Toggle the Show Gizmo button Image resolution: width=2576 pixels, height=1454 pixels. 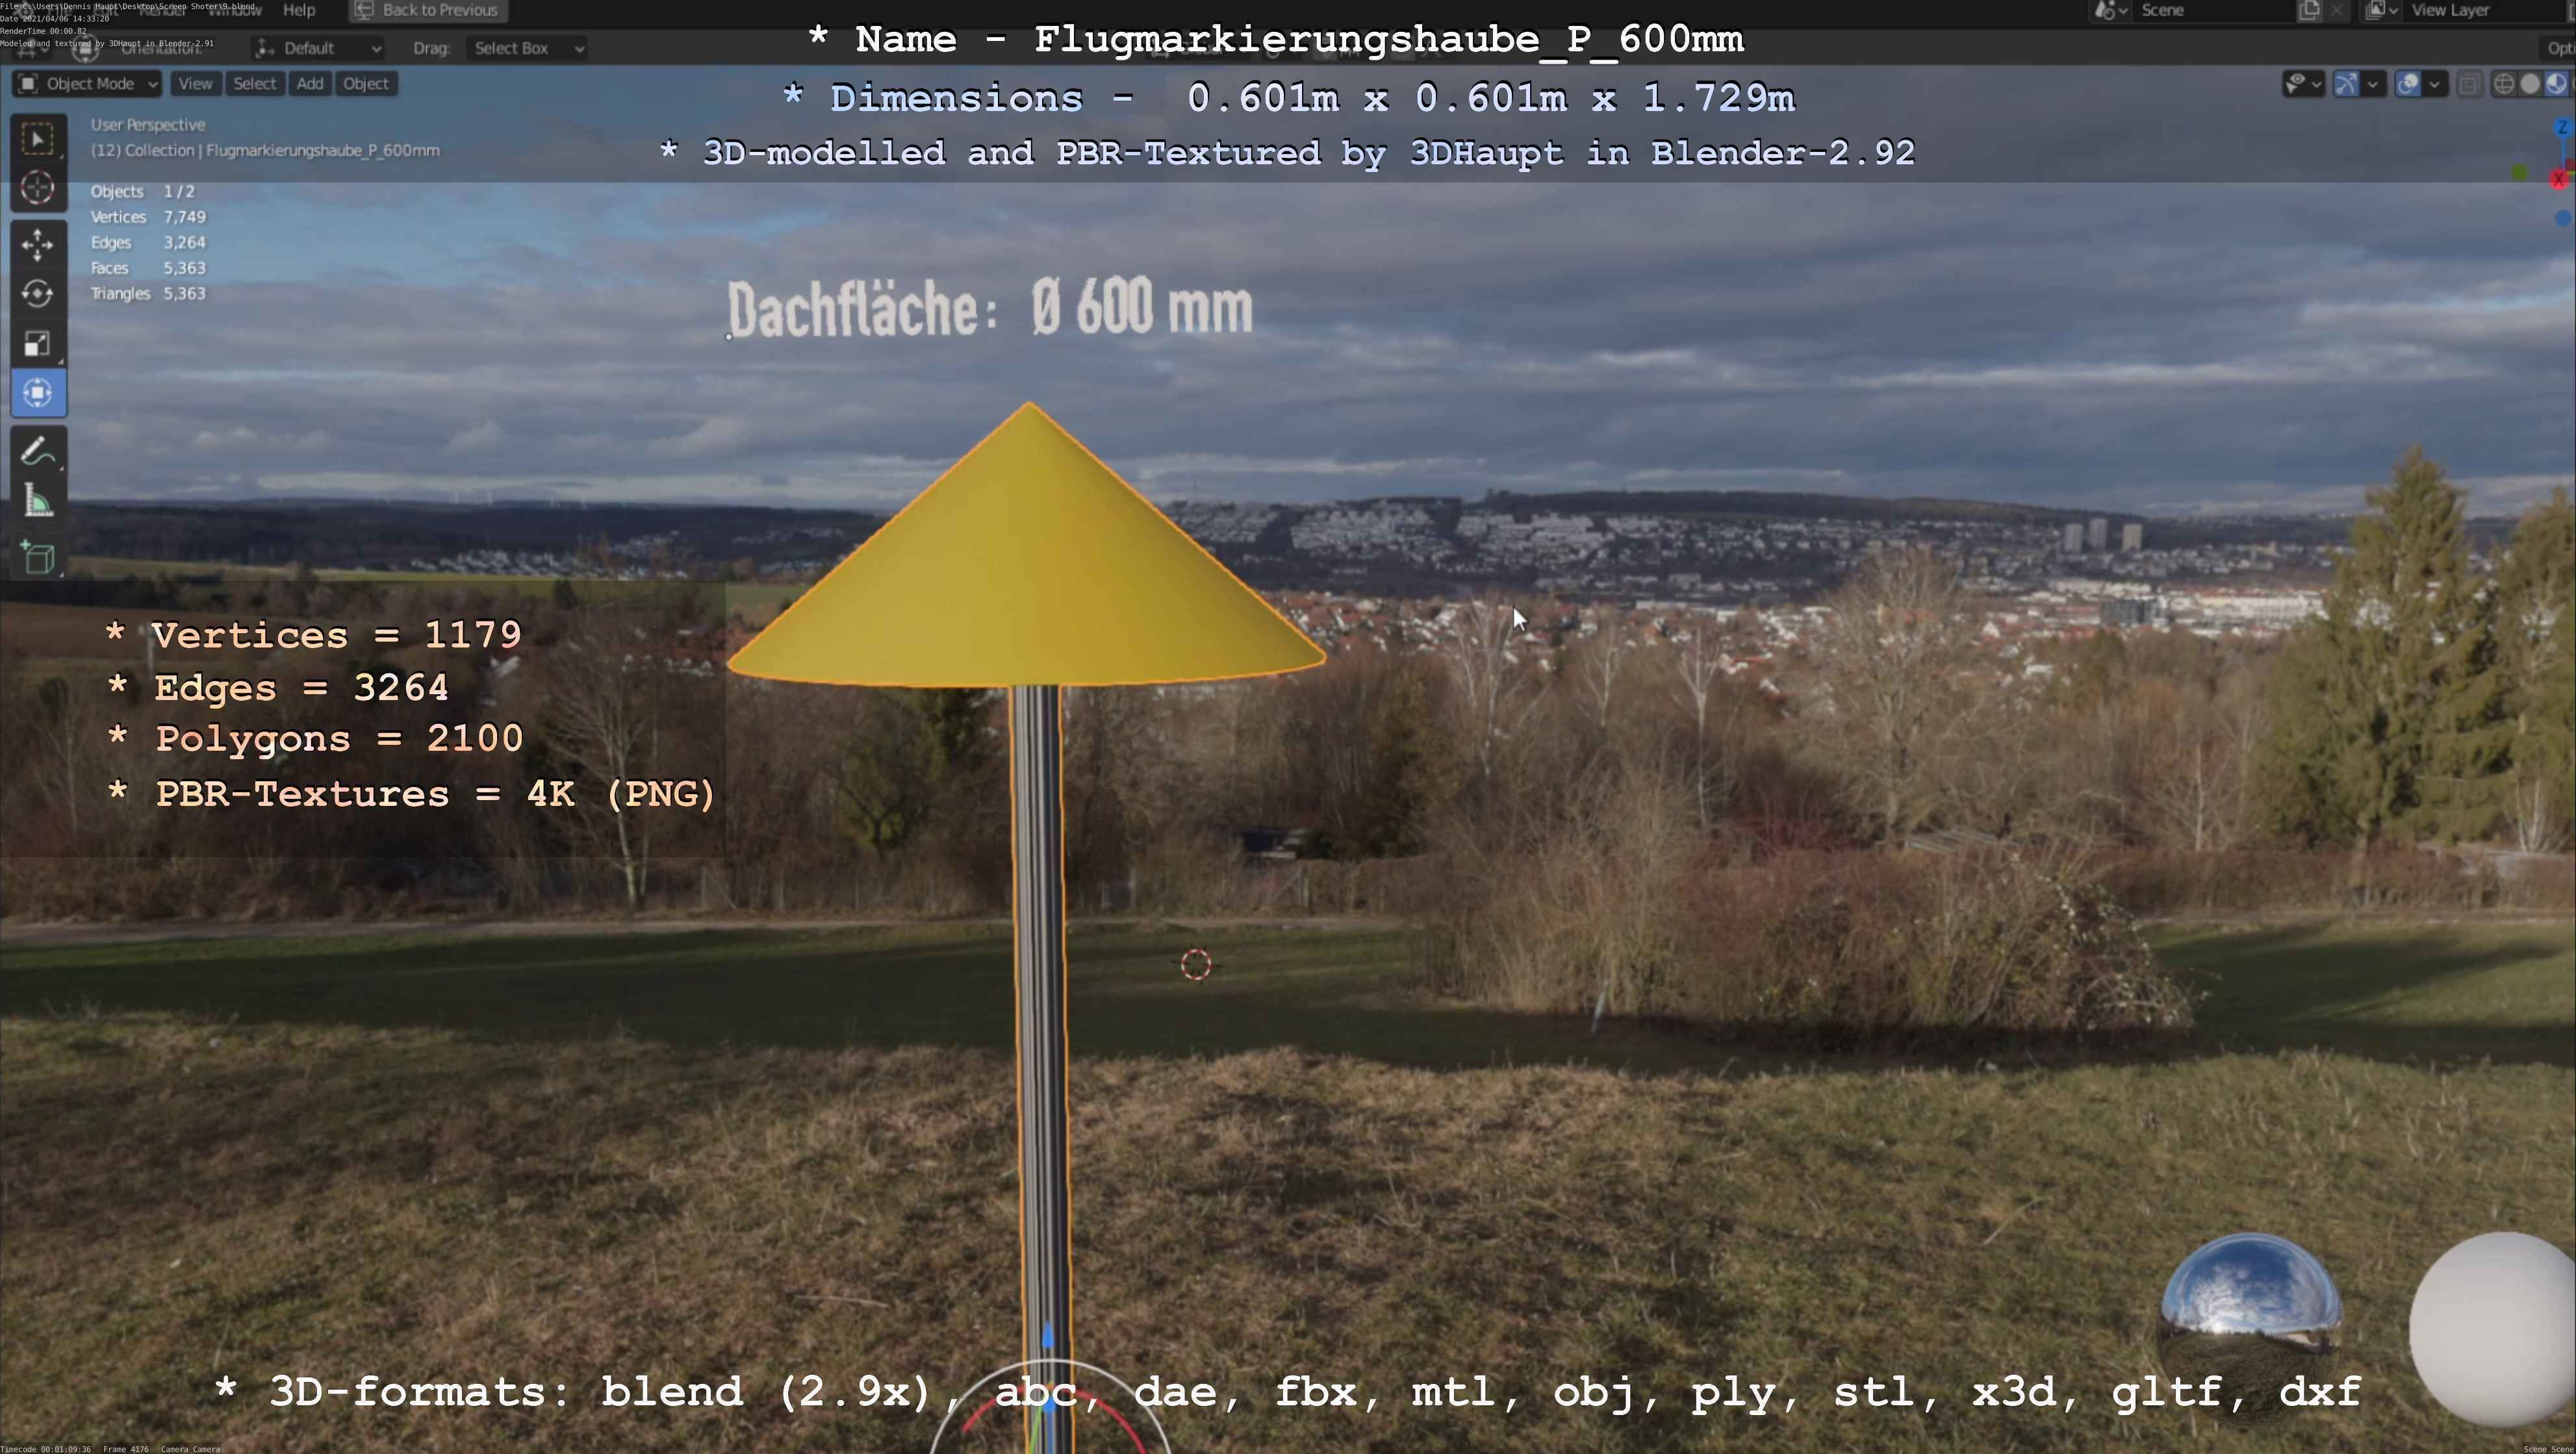point(2346,84)
